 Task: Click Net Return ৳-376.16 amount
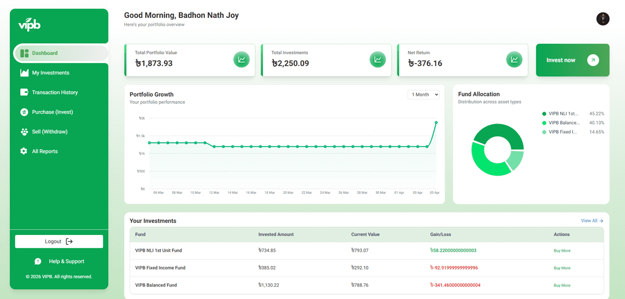point(425,63)
